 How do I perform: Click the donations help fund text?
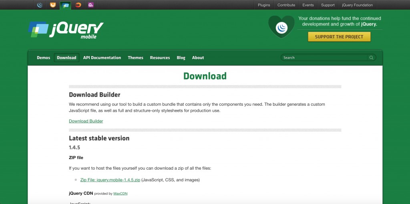tap(340, 21)
